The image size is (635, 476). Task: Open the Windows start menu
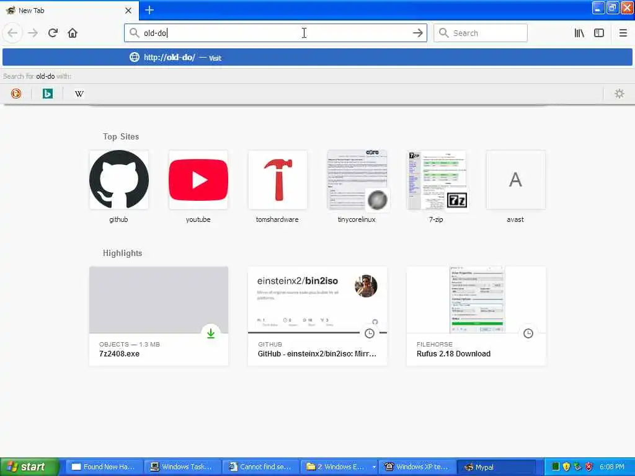point(29,467)
